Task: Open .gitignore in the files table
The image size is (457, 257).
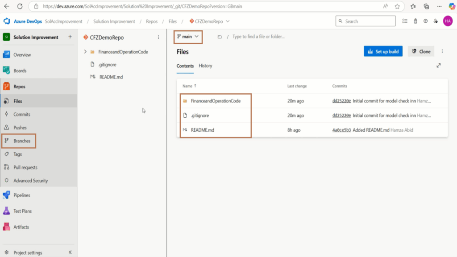Action: [200, 116]
